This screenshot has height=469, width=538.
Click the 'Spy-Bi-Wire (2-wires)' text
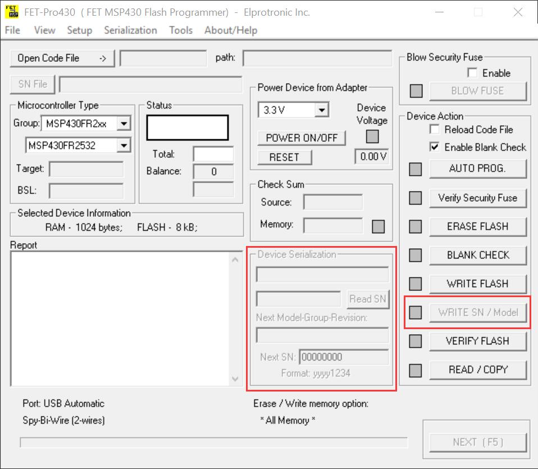point(64,420)
